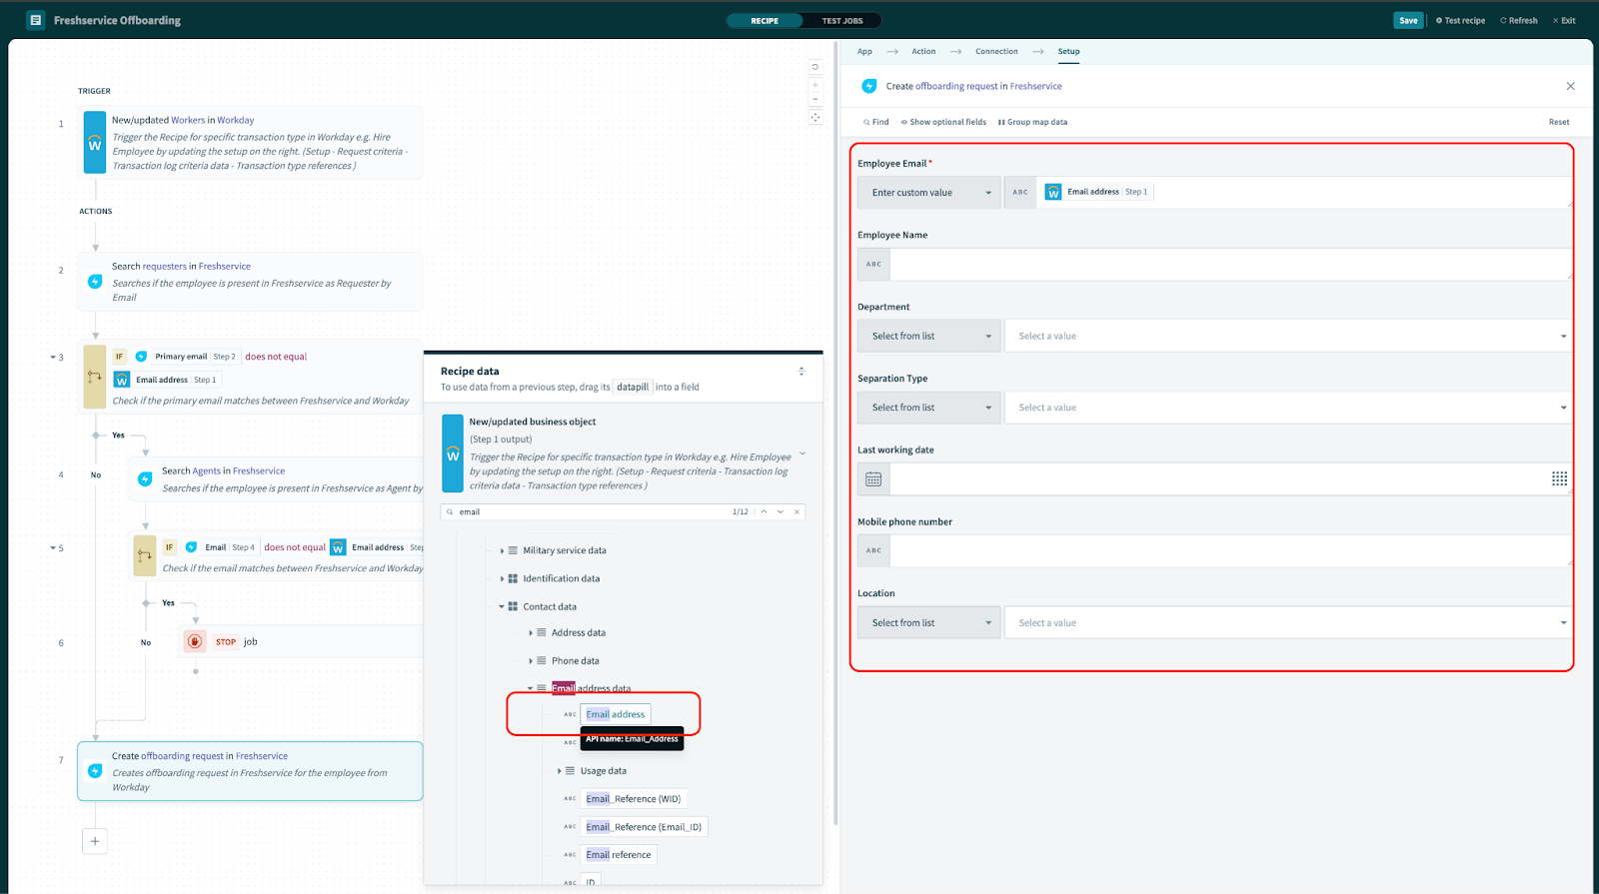Click Email_Reference (Email_ID) datapill
The width and height of the screenshot is (1599, 894).
pos(644,827)
